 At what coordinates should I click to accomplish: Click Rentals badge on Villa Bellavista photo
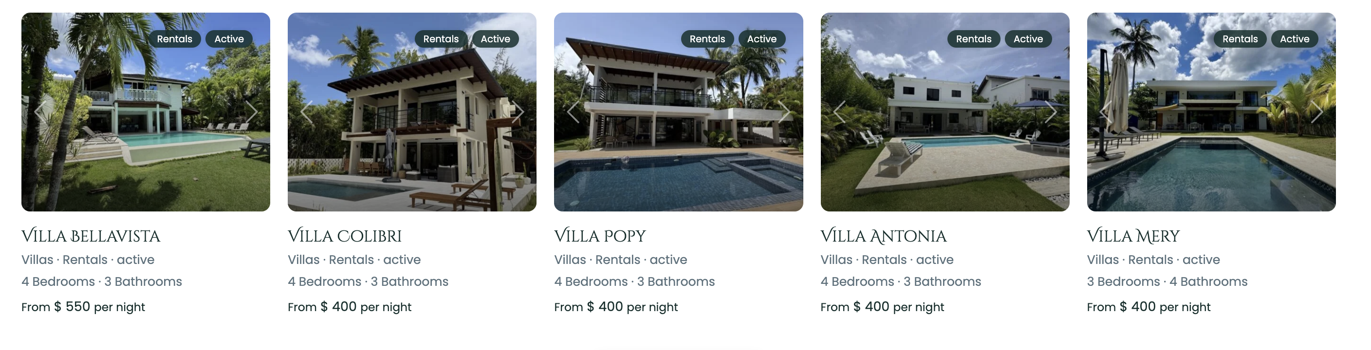(x=175, y=39)
